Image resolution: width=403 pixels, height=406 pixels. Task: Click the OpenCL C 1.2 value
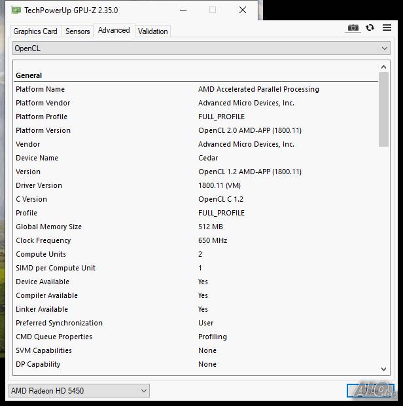[220, 199]
